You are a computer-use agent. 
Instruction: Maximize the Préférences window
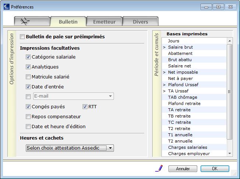coord(218,7)
